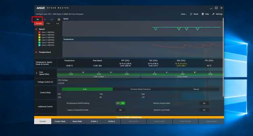Click the vertical scrollbar on right edge
The height and width of the screenshot is (136, 253).
point(223,57)
